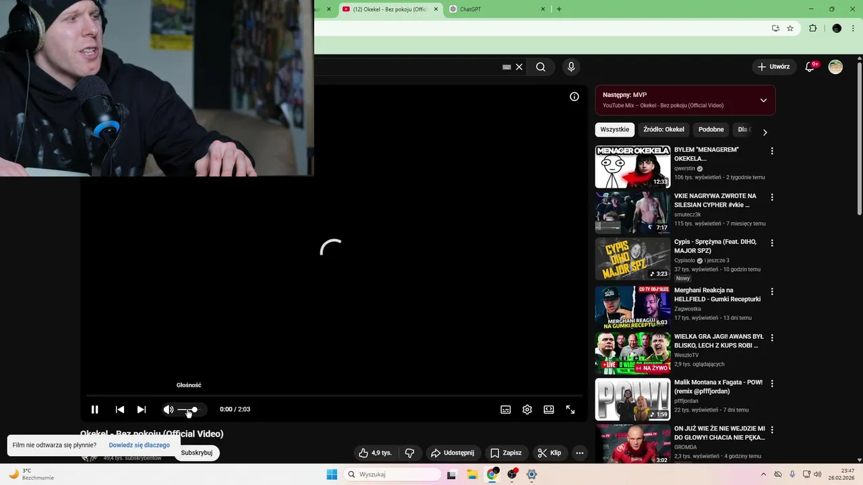Screen dimensions: 863x485
Task: Open the on-screen keyboard in search box
Action: (507, 67)
